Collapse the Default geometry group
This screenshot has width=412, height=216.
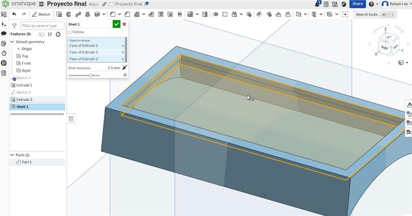point(12,42)
